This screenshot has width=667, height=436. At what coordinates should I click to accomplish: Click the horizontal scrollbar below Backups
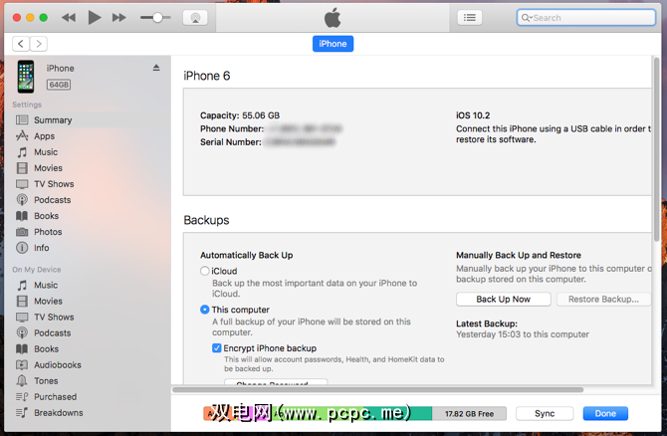[377, 389]
